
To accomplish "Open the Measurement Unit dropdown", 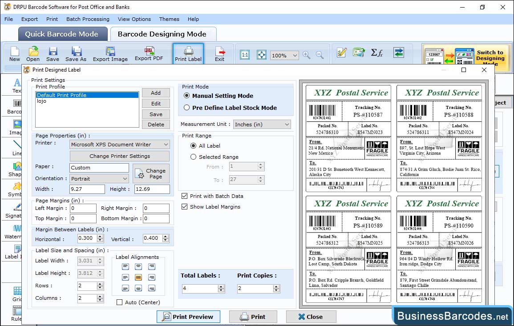I will 262,125.
